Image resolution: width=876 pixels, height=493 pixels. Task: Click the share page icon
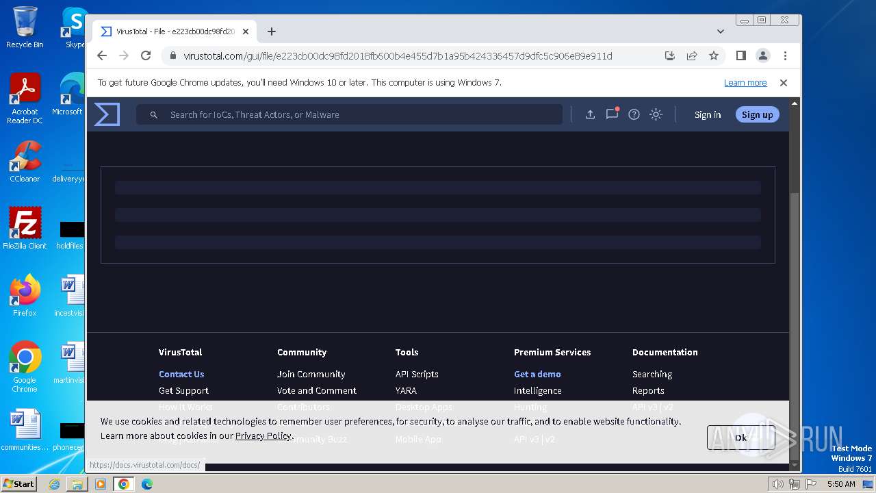[x=692, y=56]
